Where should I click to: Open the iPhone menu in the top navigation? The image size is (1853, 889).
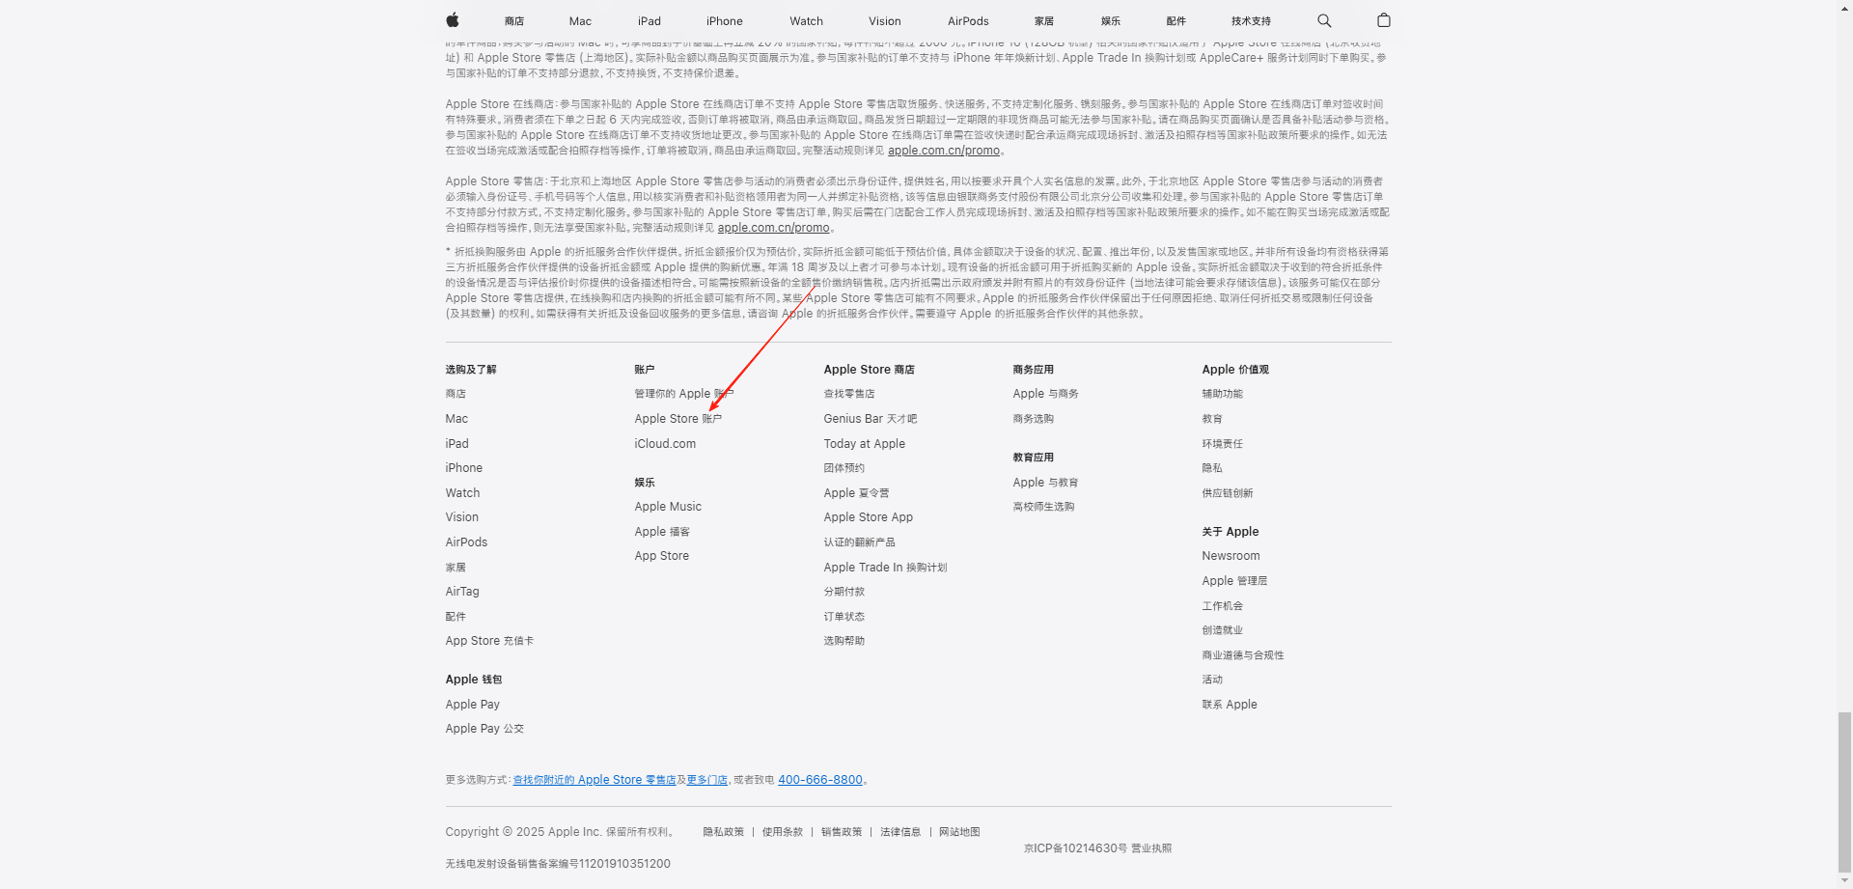[724, 21]
